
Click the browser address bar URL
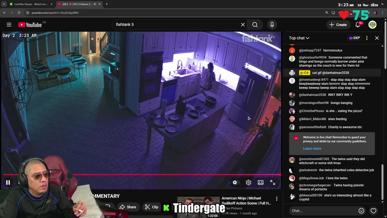point(55,13)
